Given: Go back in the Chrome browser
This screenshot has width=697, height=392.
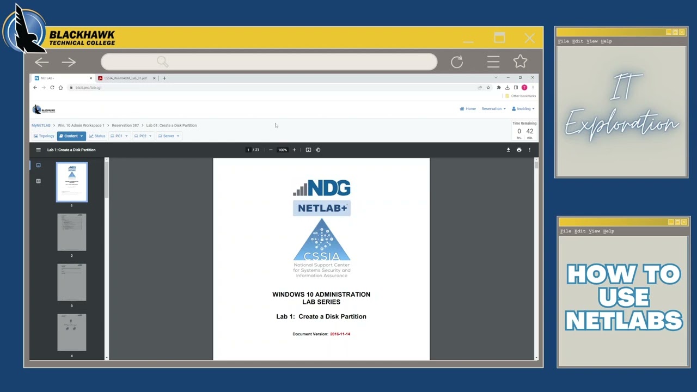Looking at the screenshot, I should pos(35,88).
